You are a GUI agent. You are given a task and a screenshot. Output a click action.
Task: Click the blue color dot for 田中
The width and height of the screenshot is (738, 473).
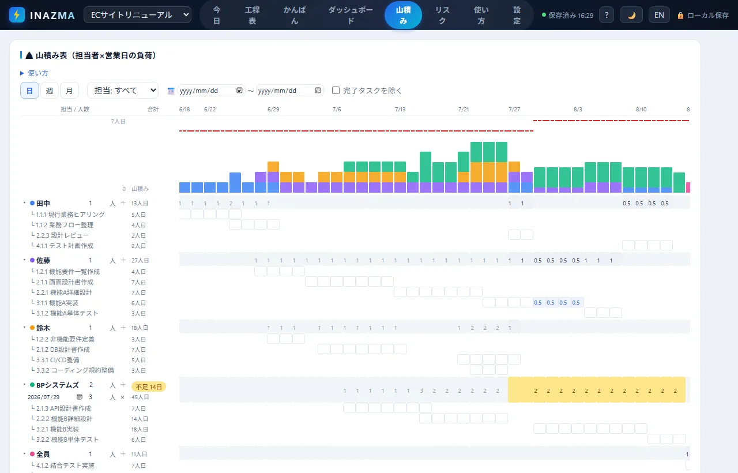point(32,203)
